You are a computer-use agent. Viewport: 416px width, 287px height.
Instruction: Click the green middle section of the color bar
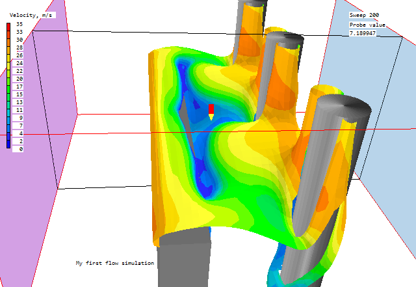coord(8,90)
